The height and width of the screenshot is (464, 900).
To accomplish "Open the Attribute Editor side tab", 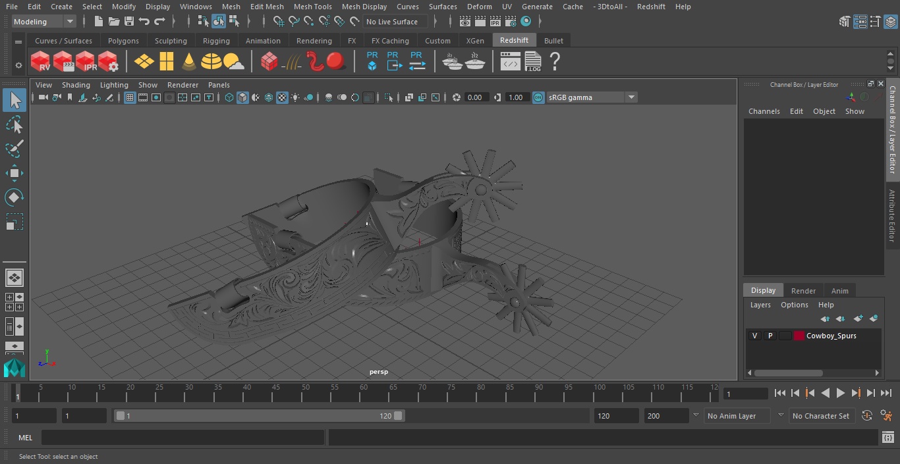I will pos(892,216).
